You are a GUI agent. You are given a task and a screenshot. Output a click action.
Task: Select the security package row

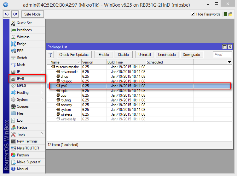(139, 105)
